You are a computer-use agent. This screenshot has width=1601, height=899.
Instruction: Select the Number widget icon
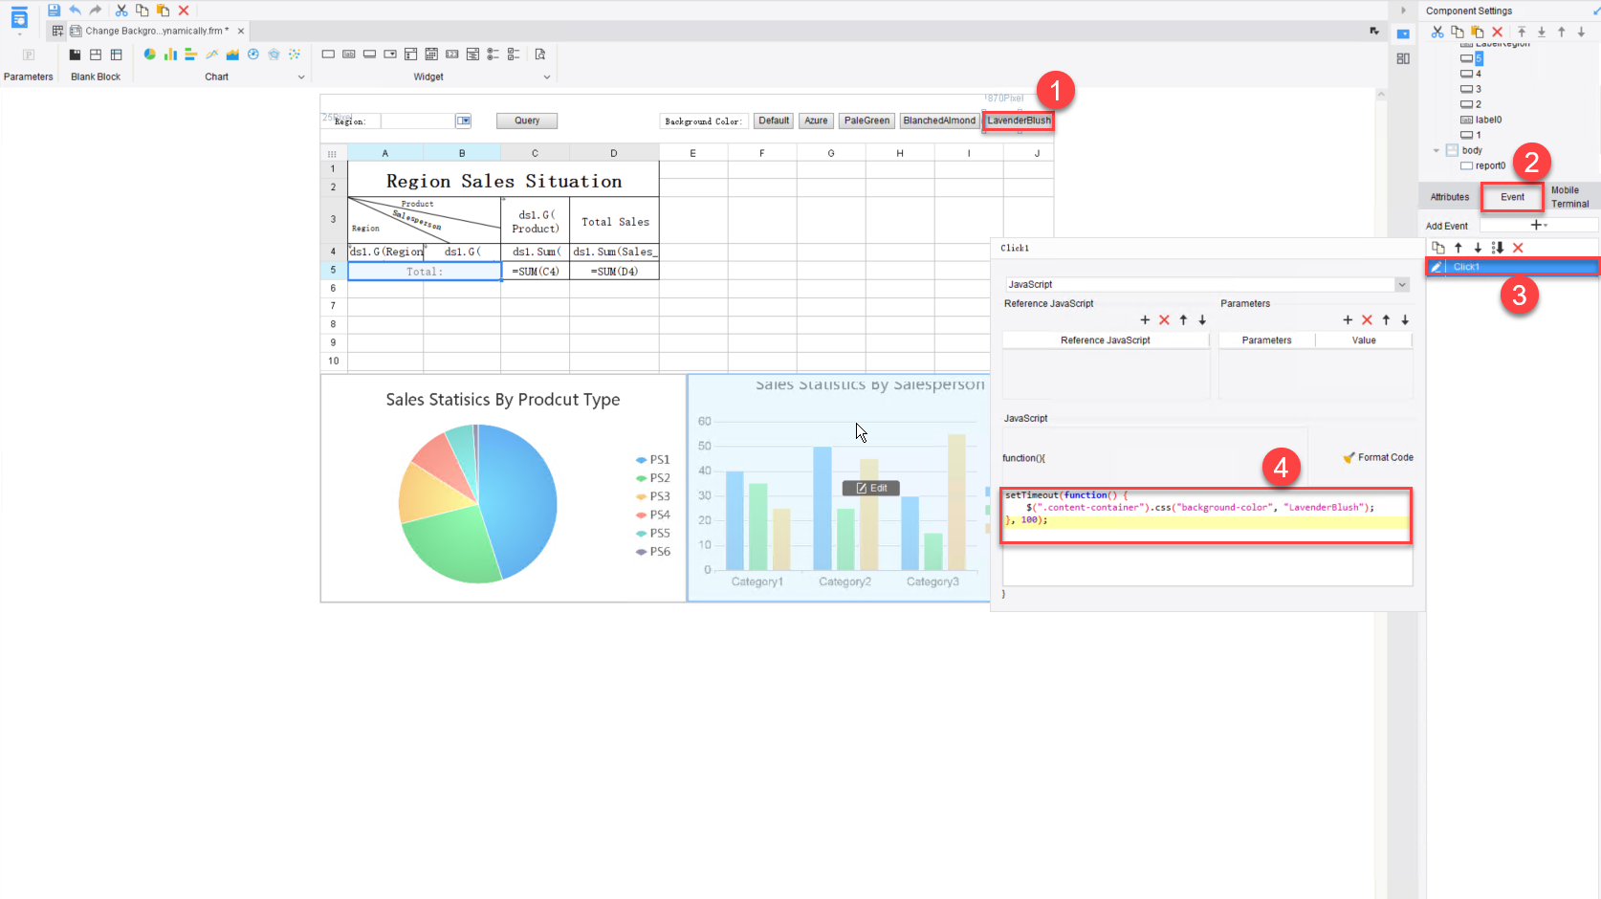coord(451,55)
